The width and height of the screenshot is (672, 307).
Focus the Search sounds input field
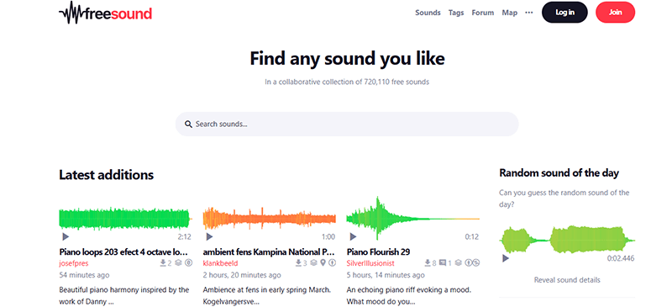(347, 124)
